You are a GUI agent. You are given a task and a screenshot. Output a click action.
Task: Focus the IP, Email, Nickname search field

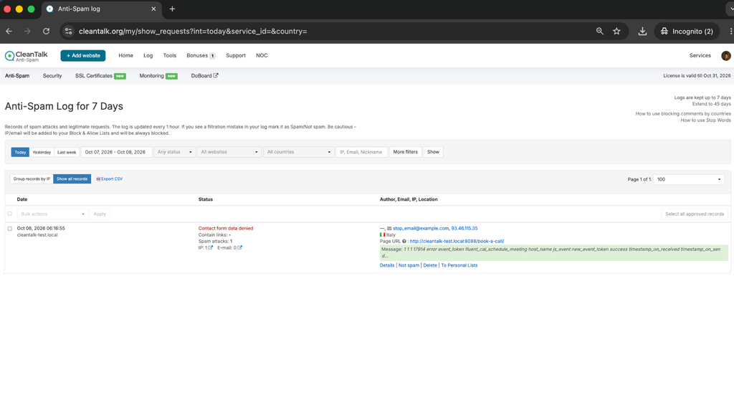361,152
